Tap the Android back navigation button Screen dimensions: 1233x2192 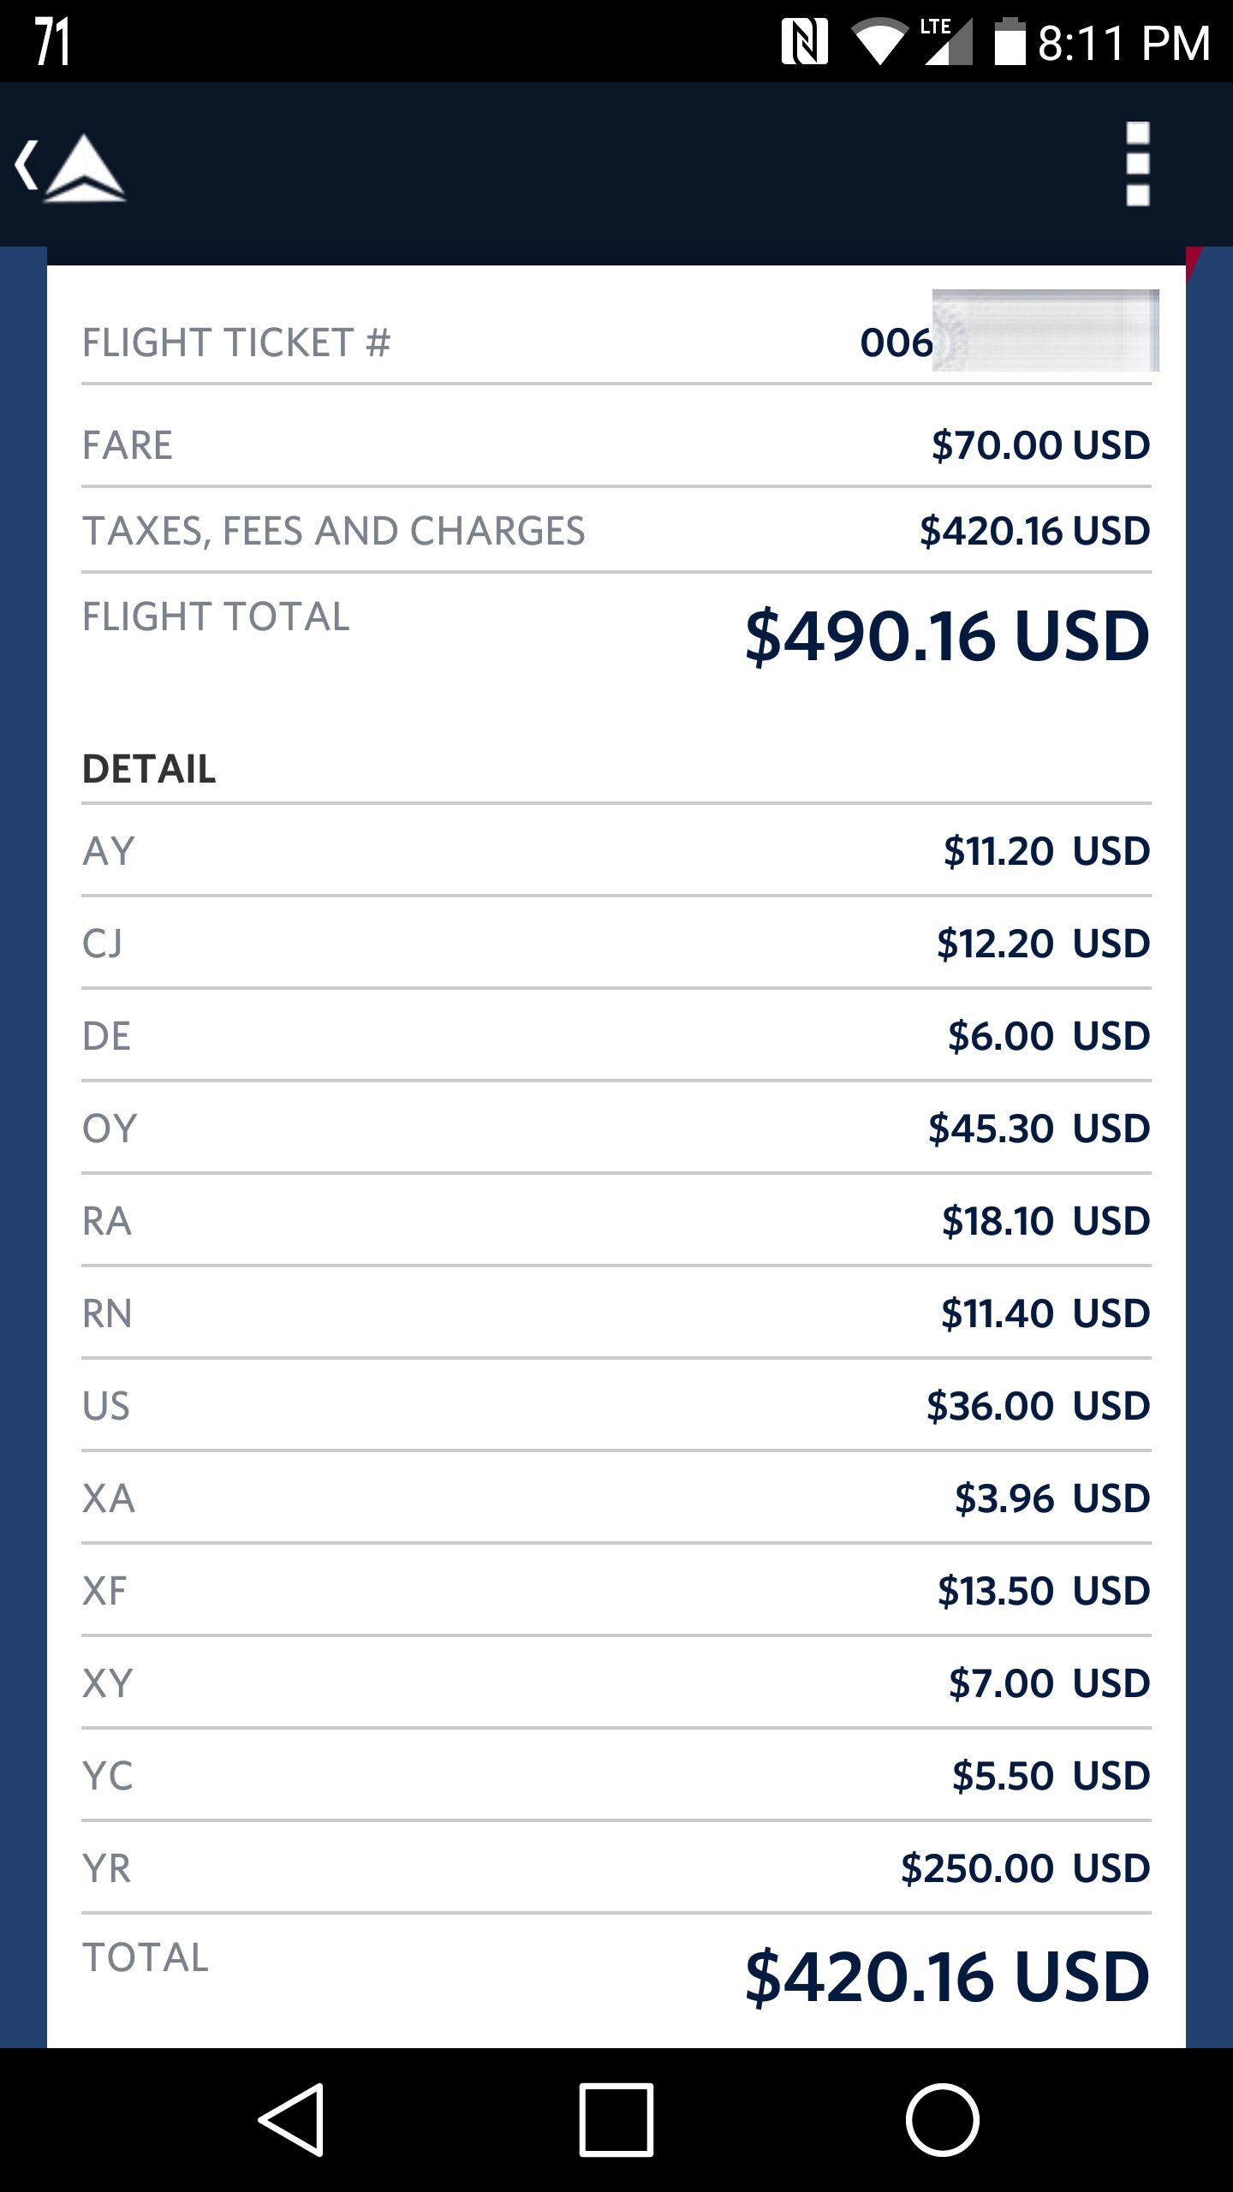[x=291, y=2120]
